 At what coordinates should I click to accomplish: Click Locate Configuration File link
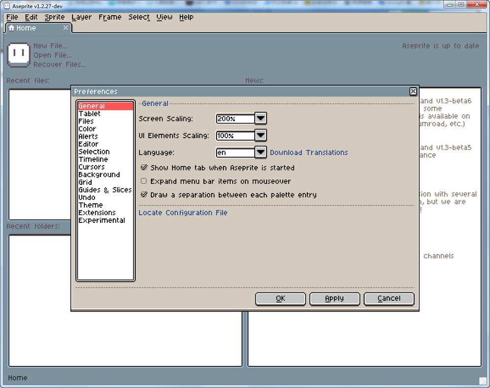(183, 213)
